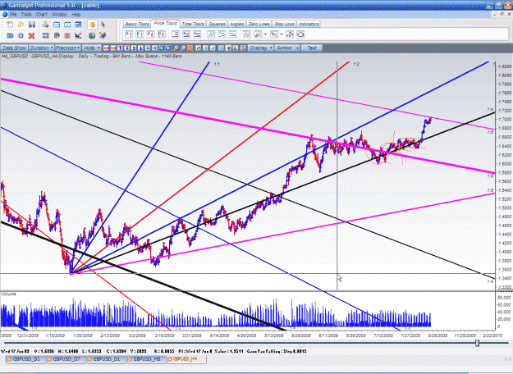Click the split-window layout icon
513x374 pixels.
pos(67,25)
